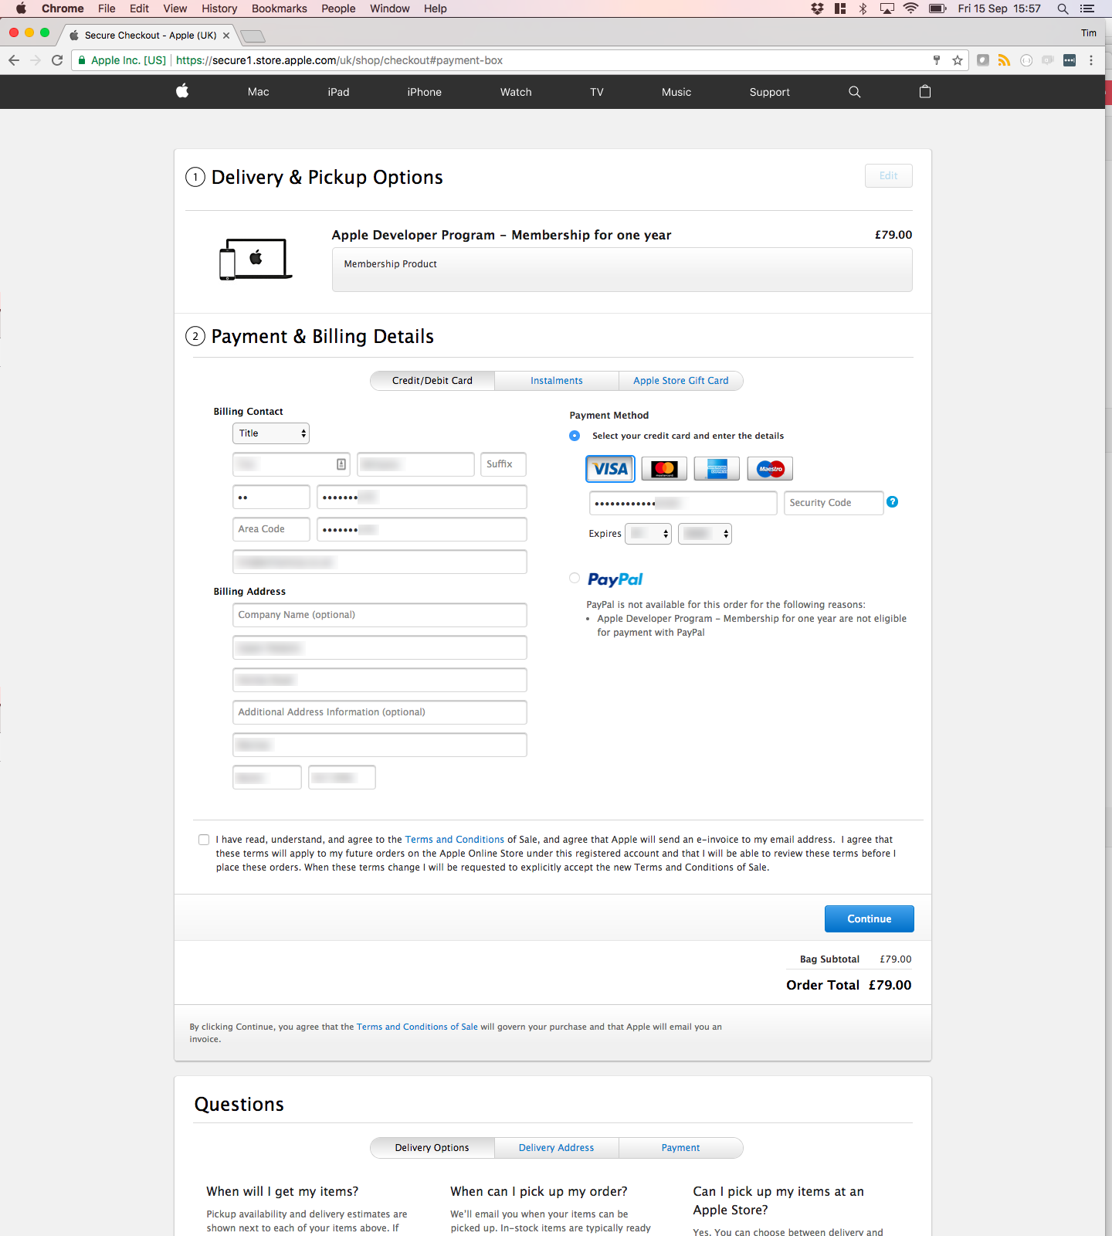
Task: Go to iPhone in the site navigation
Action: click(x=425, y=92)
